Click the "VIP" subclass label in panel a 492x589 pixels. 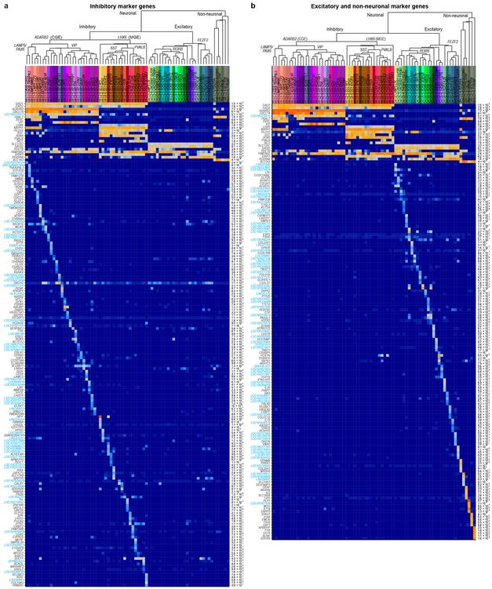pos(74,45)
